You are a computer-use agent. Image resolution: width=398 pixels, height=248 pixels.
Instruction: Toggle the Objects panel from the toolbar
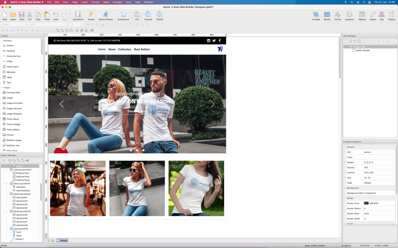tap(362, 16)
